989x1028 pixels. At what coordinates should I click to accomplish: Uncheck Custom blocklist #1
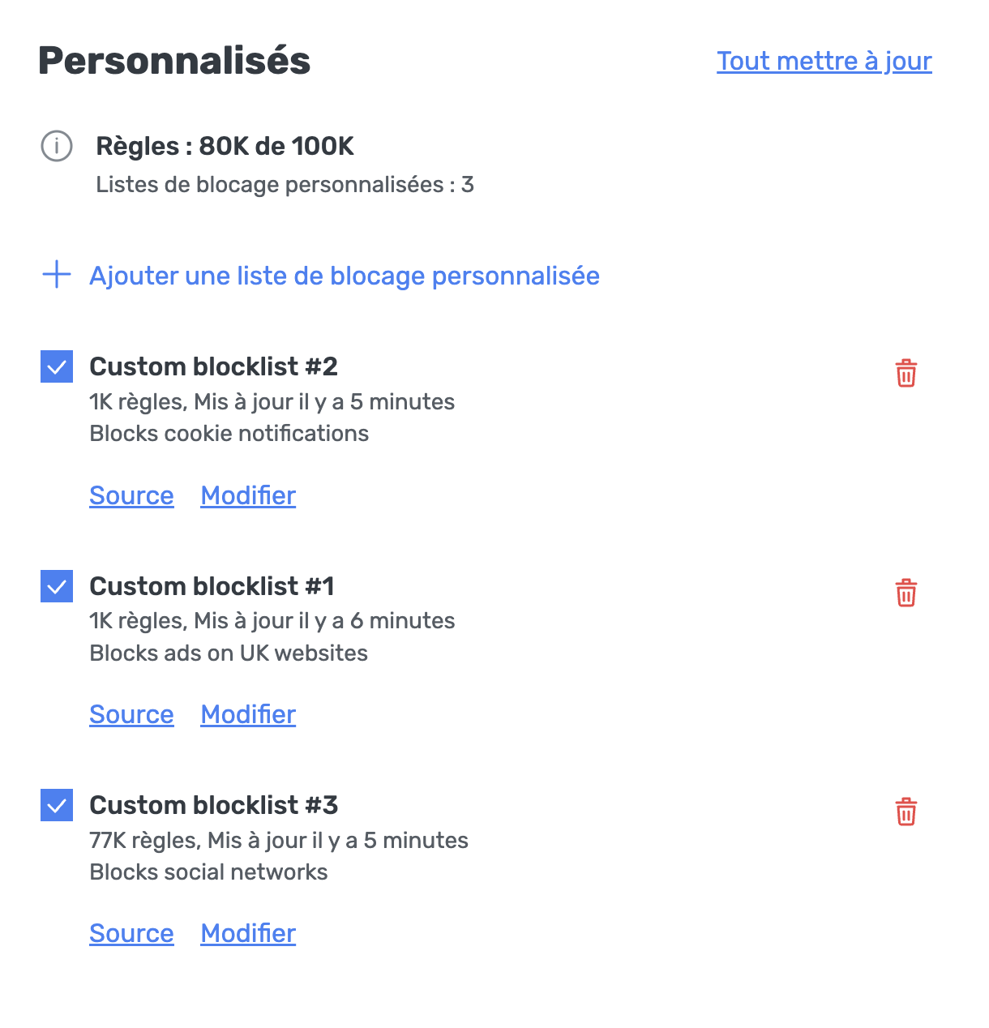[56, 586]
